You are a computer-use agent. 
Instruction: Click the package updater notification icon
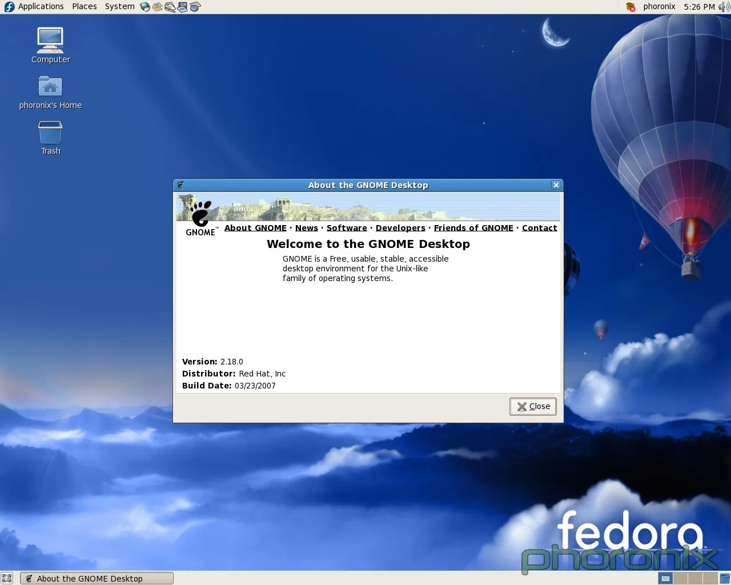(631, 7)
